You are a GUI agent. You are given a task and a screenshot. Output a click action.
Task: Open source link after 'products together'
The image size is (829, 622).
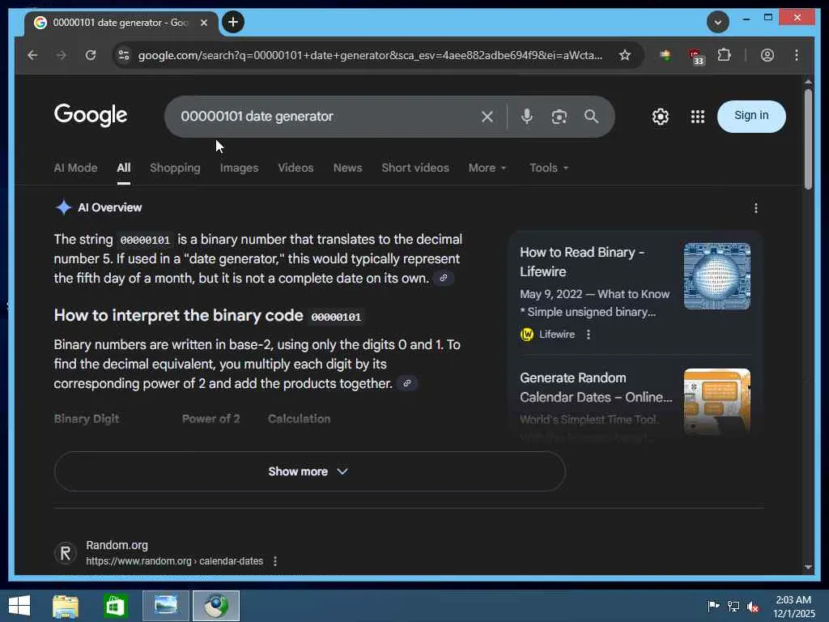click(407, 383)
